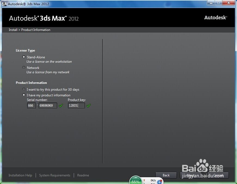Screen dimensions: 237x184
Task: Click the 'Product key:' label
Action: point(77,100)
